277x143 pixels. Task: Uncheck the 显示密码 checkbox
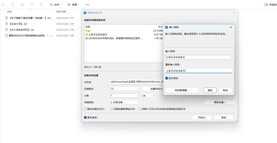166,78
